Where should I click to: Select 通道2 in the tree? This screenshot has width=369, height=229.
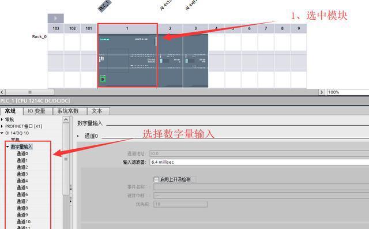[22, 167]
